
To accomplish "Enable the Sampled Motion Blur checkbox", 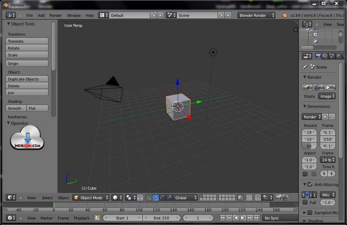I will (x=310, y=213).
